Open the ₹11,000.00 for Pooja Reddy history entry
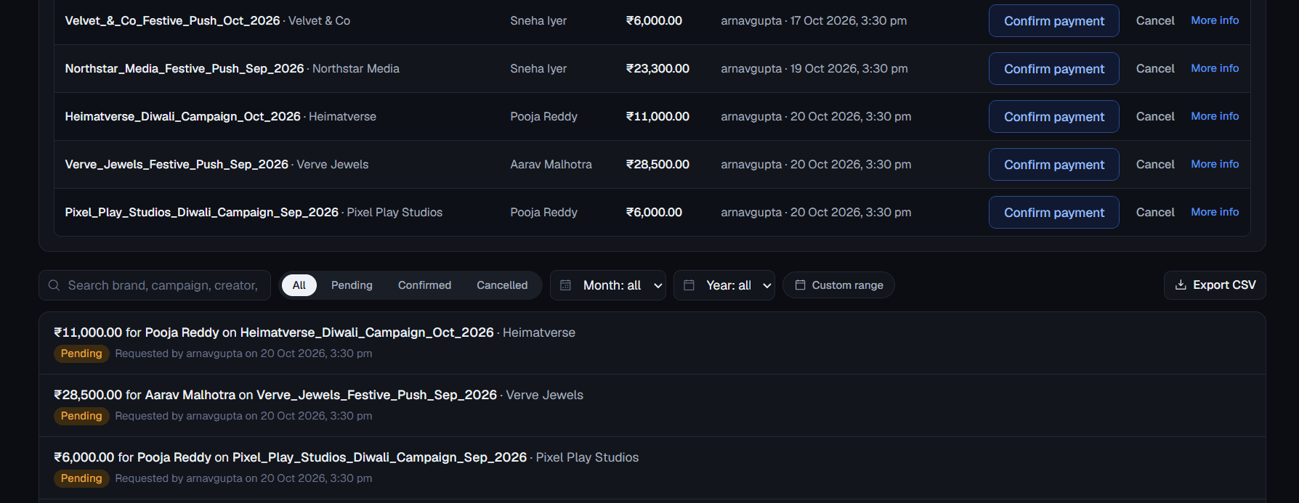This screenshot has height=503, width=1299. tap(652, 343)
